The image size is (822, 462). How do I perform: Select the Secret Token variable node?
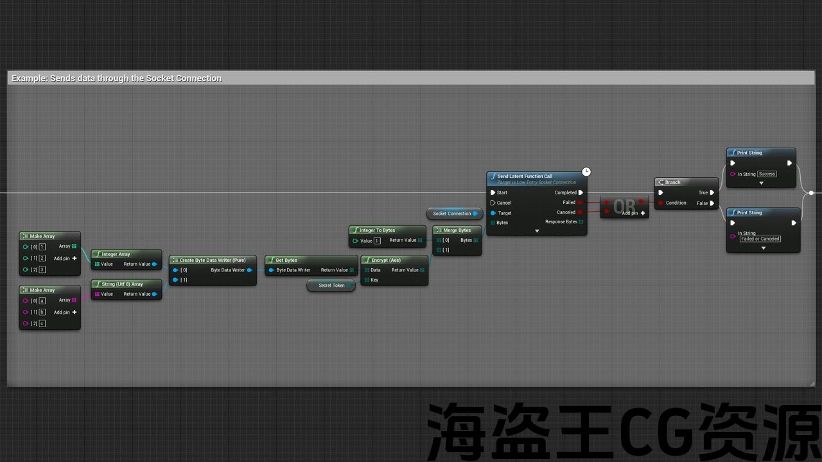(x=331, y=286)
